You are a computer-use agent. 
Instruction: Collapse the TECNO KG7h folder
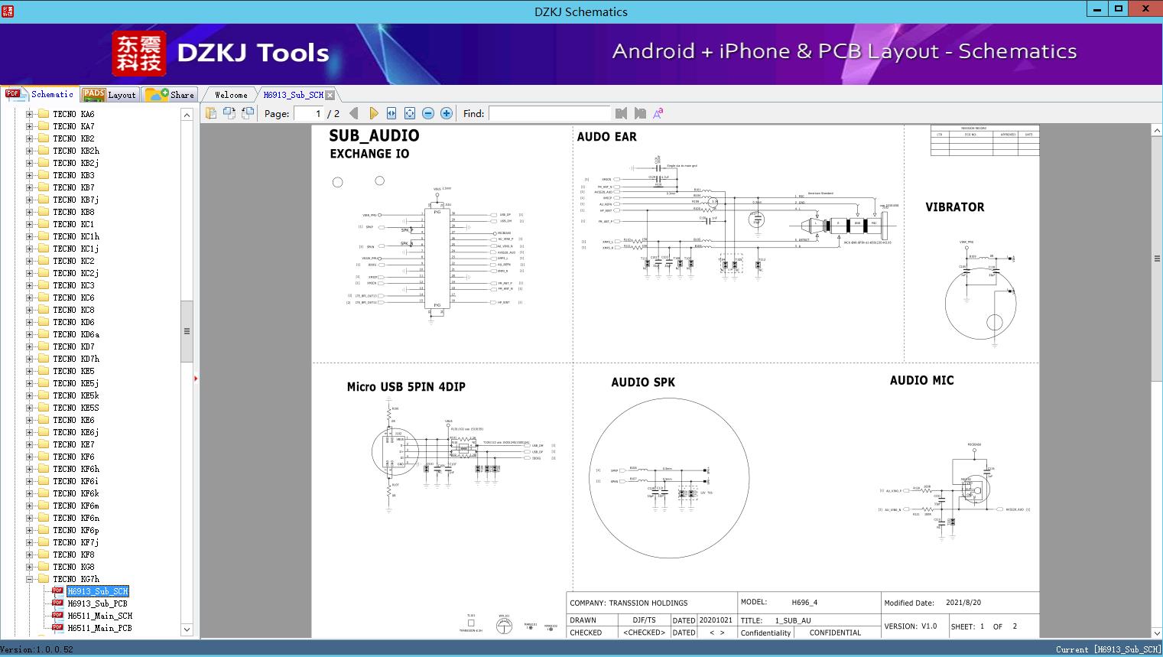[x=29, y=579]
